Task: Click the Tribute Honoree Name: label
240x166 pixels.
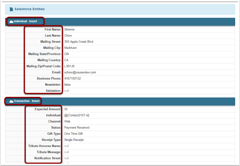Action: point(45,146)
